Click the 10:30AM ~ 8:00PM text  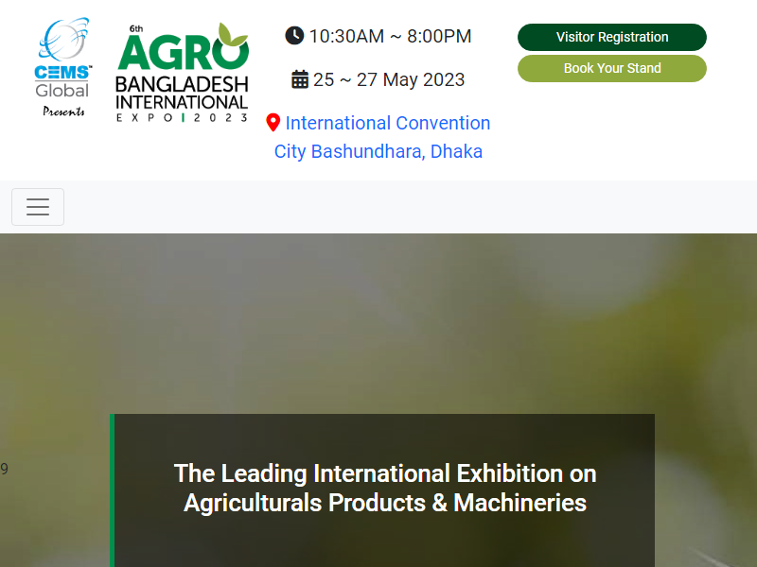(390, 36)
